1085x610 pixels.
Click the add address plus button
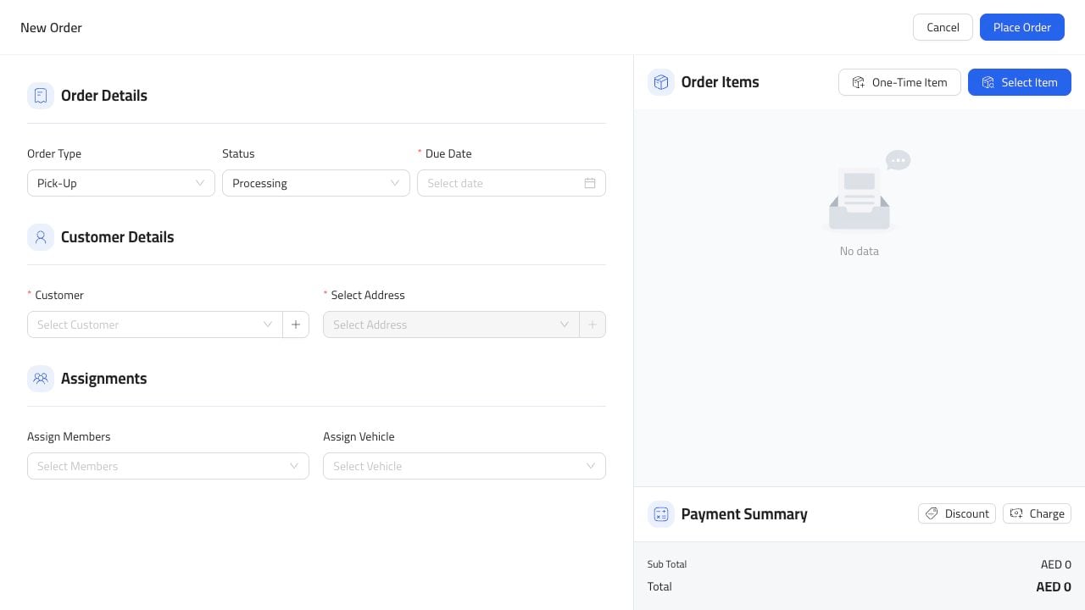(593, 324)
